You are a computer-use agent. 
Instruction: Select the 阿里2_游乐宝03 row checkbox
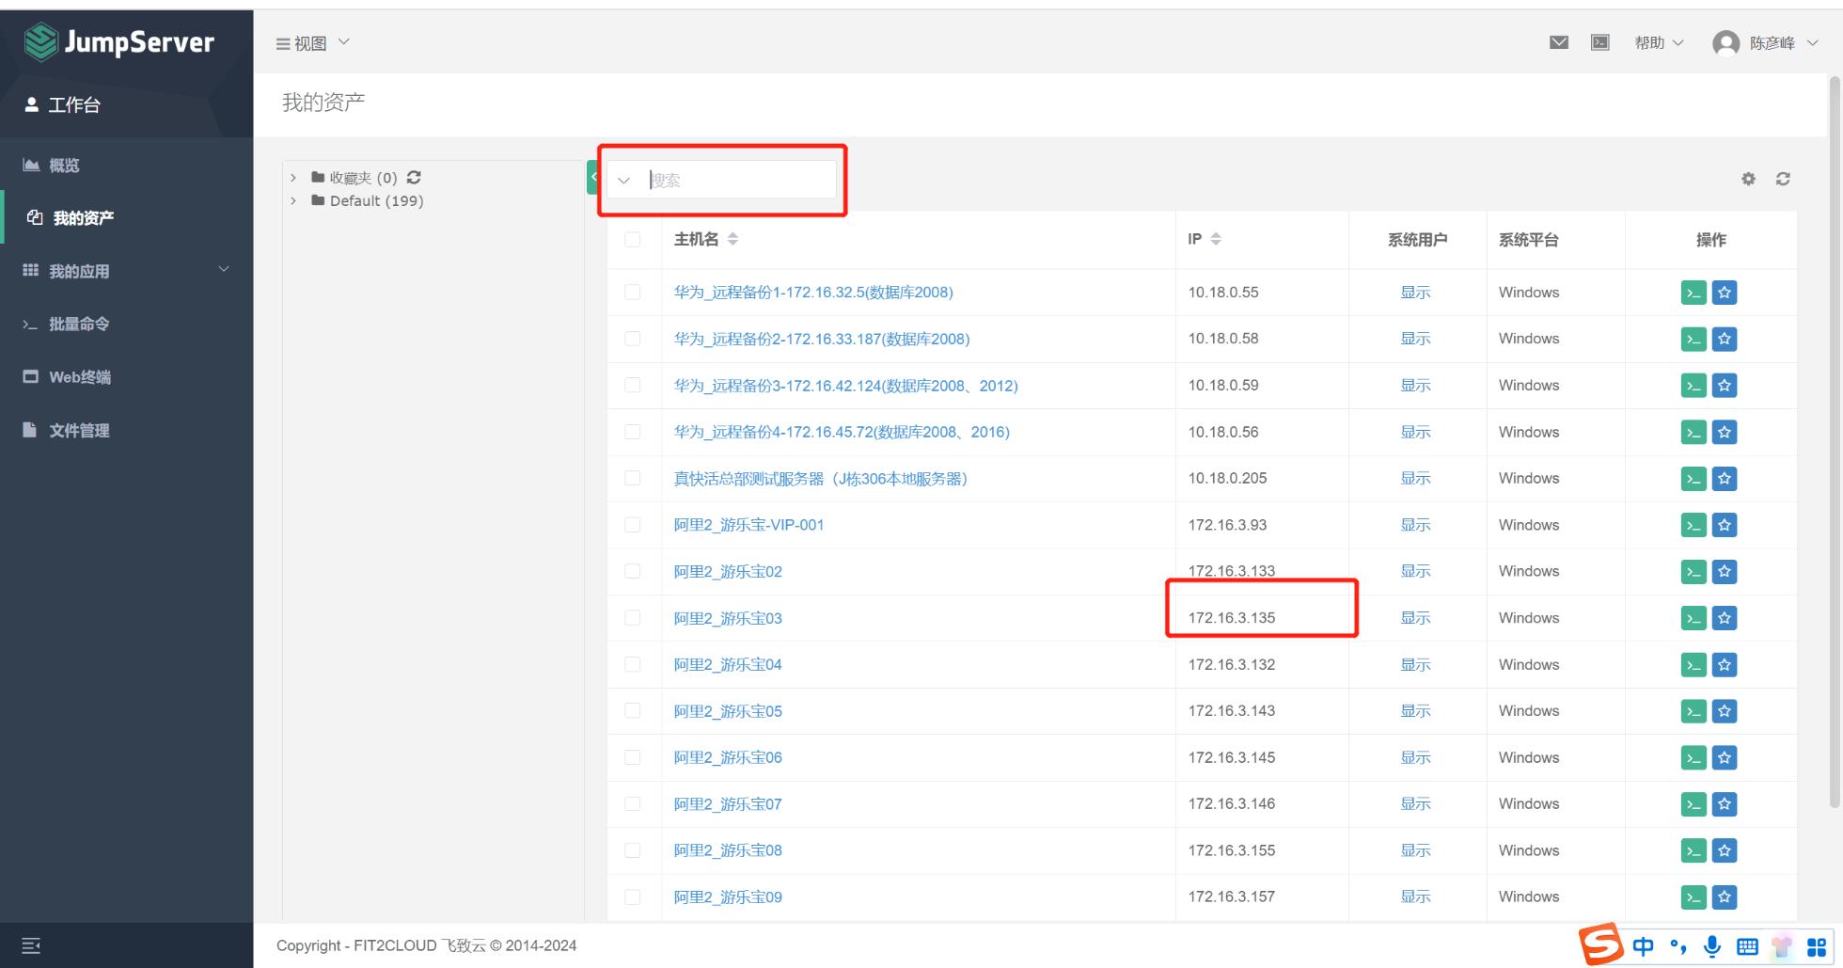(x=633, y=618)
